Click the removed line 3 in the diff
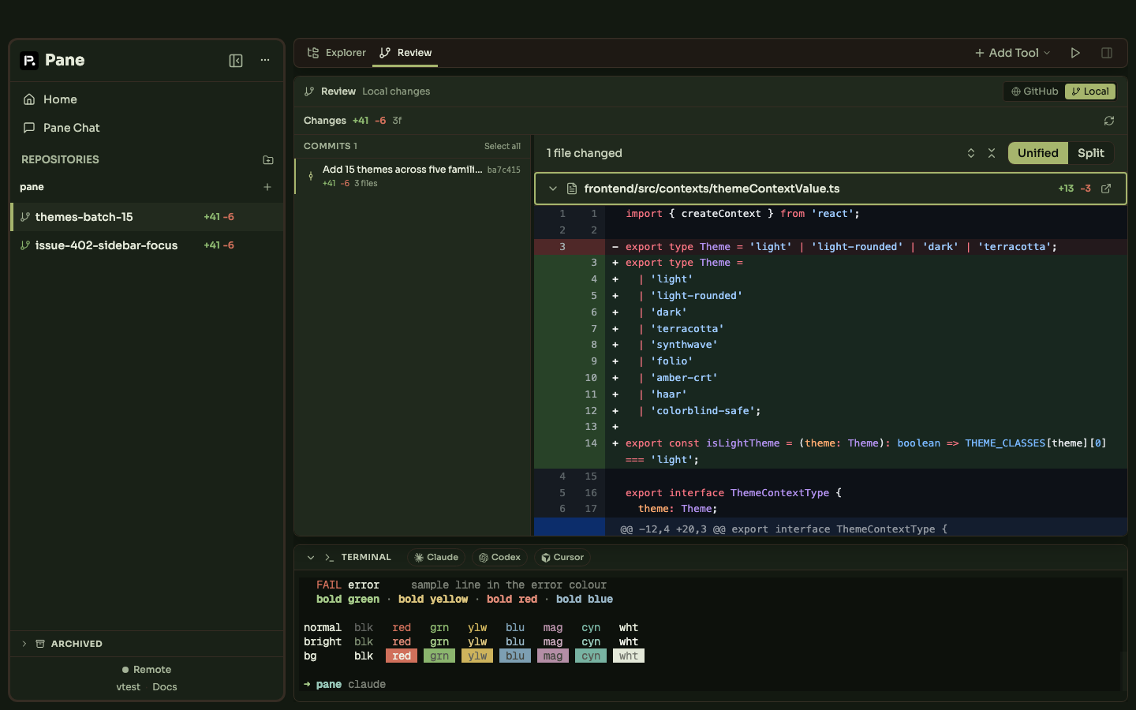1136x710 pixels. point(830,247)
